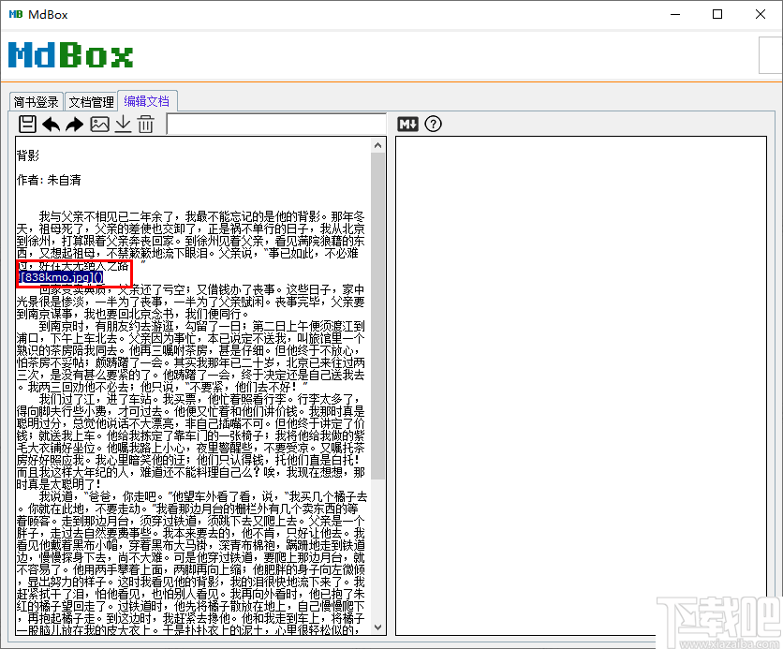Export the document with the download icon
The height and width of the screenshot is (649, 783).
(123, 123)
